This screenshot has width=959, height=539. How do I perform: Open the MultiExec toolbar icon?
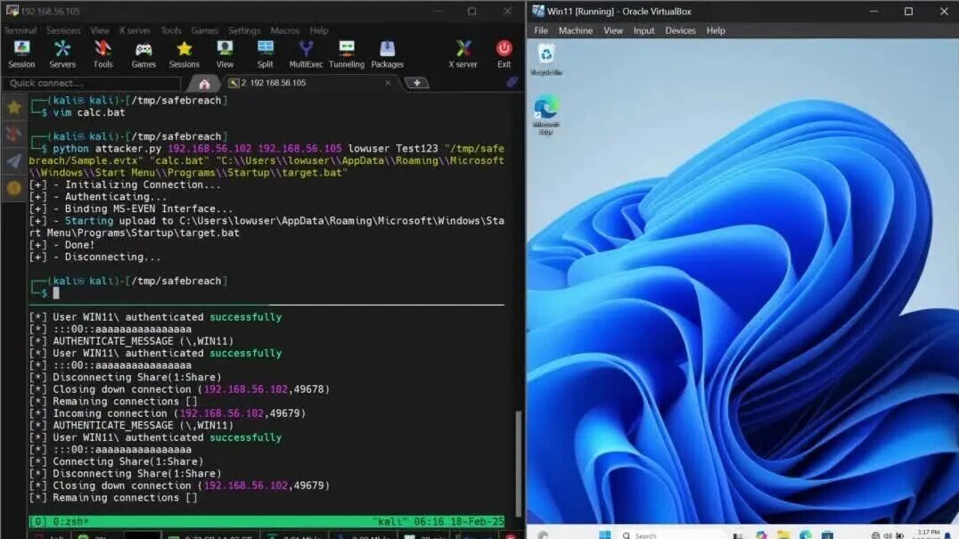[x=306, y=53]
